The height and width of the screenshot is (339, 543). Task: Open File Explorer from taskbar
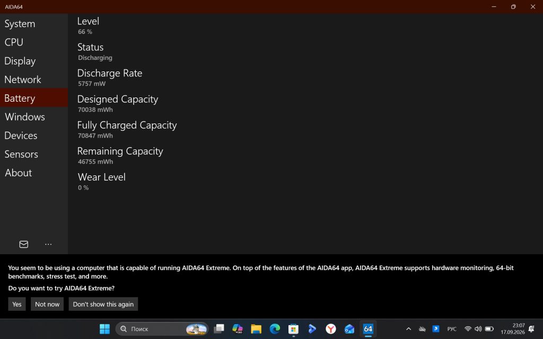tap(256, 328)
